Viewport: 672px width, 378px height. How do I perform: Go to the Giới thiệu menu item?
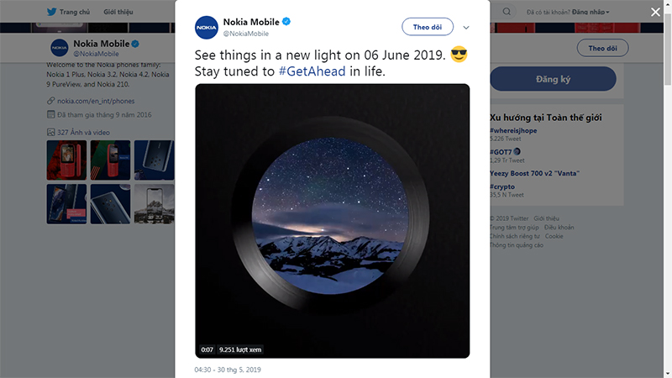tap(118, 13)
